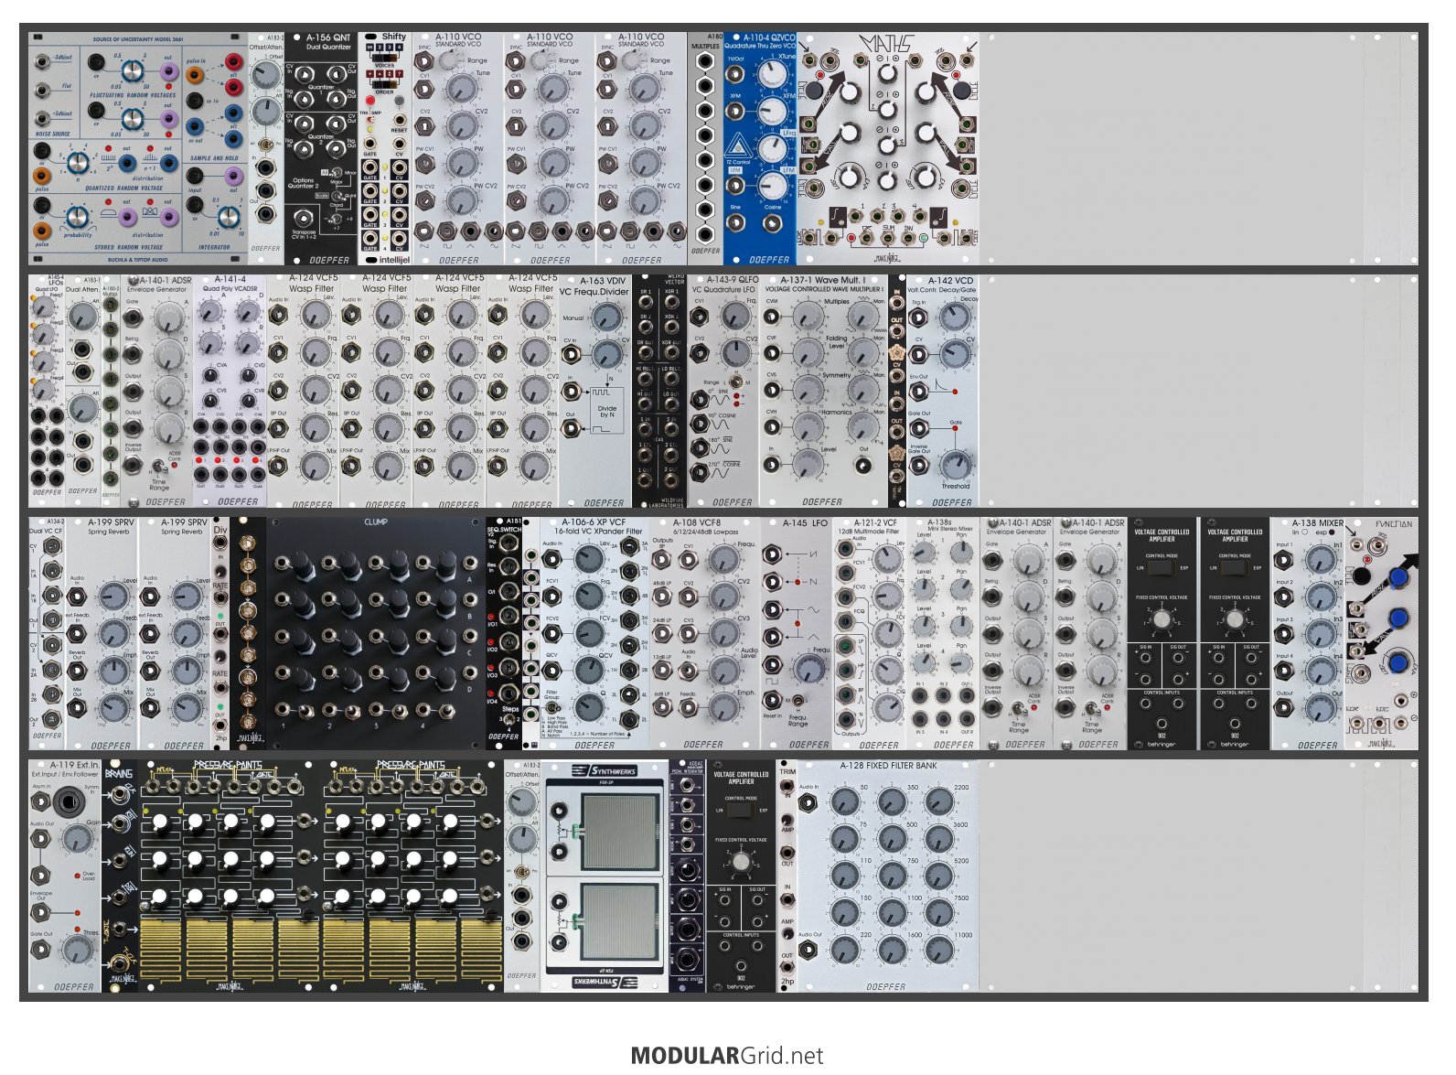
Task: Select the Source of Uncertainty Model 266e module
Action: coord(138,149)
